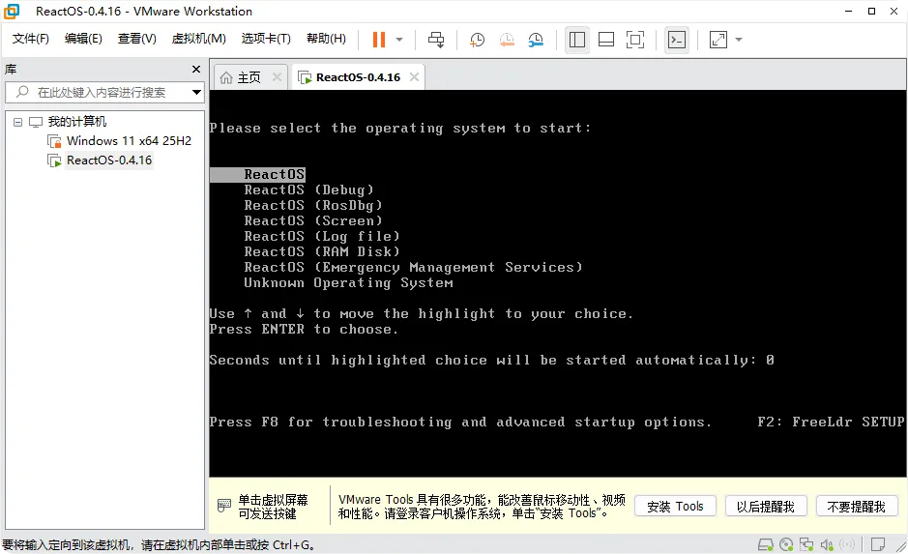Image resolution: width=908 pixels, height=554 pixels.
Task: Open the 帮助(H) menu
Action: 326,39
